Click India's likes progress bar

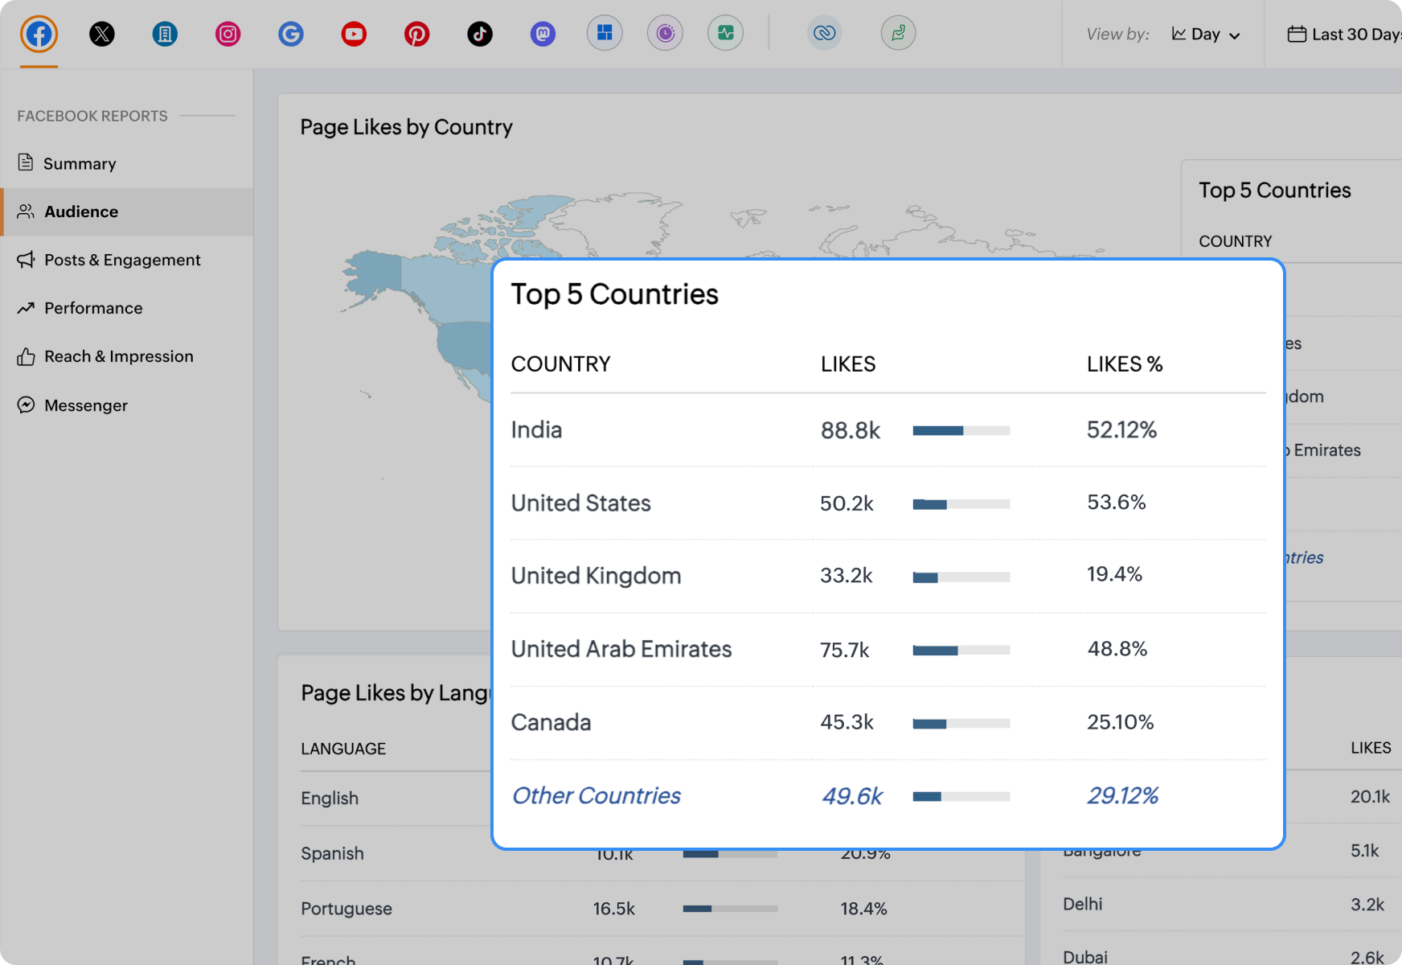pos(961,430)
